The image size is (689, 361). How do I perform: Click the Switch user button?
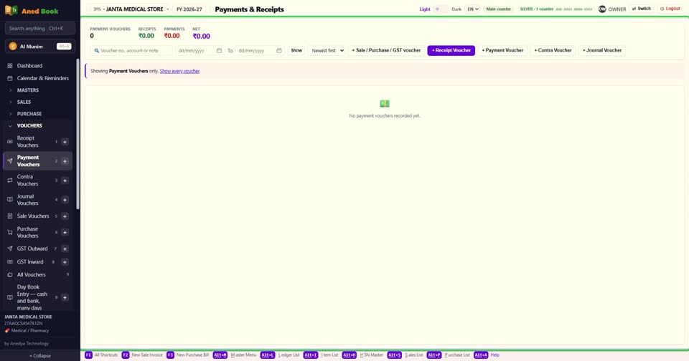click(x=642, y=9)
